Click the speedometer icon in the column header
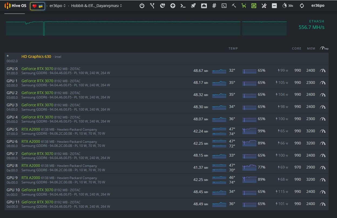 [324, 48]
